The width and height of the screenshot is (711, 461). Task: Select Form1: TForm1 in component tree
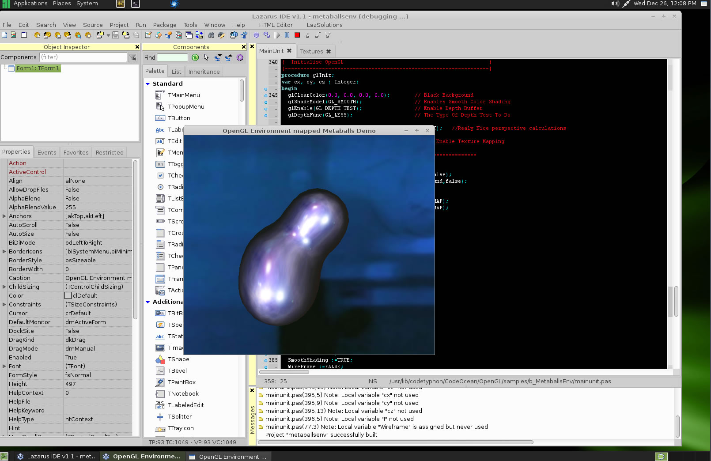click(x=38, y=68)
